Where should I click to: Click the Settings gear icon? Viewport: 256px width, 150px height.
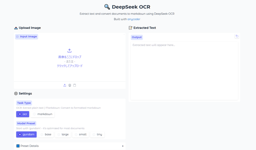16,93
